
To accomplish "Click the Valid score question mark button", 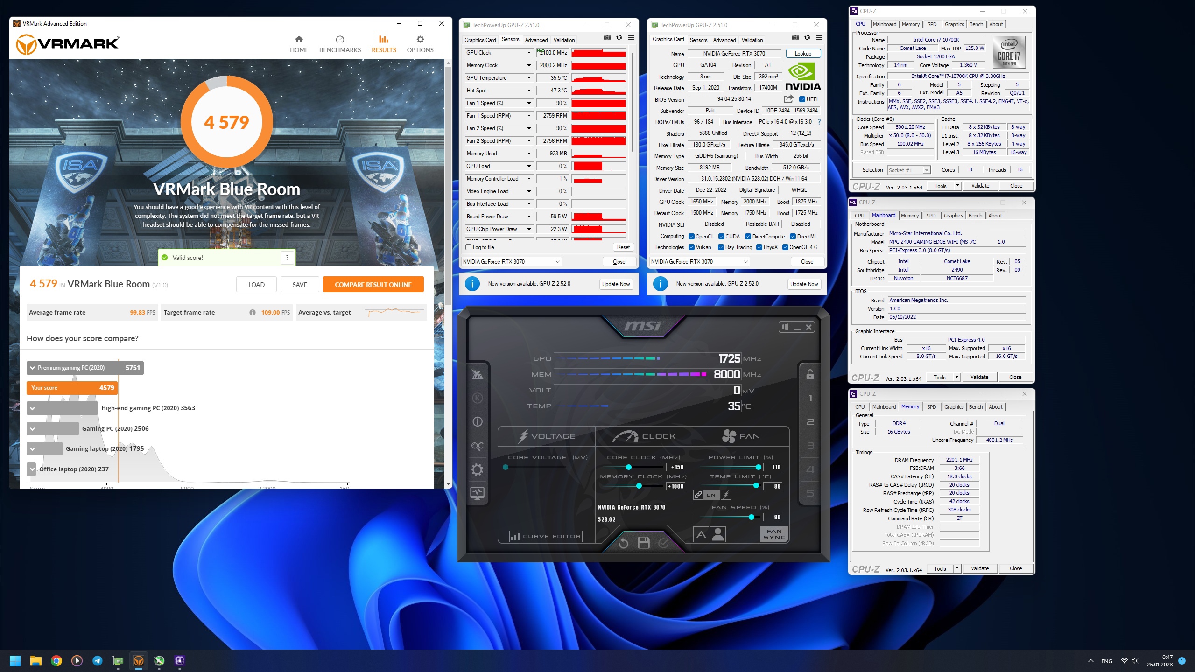I will (287, 258).
